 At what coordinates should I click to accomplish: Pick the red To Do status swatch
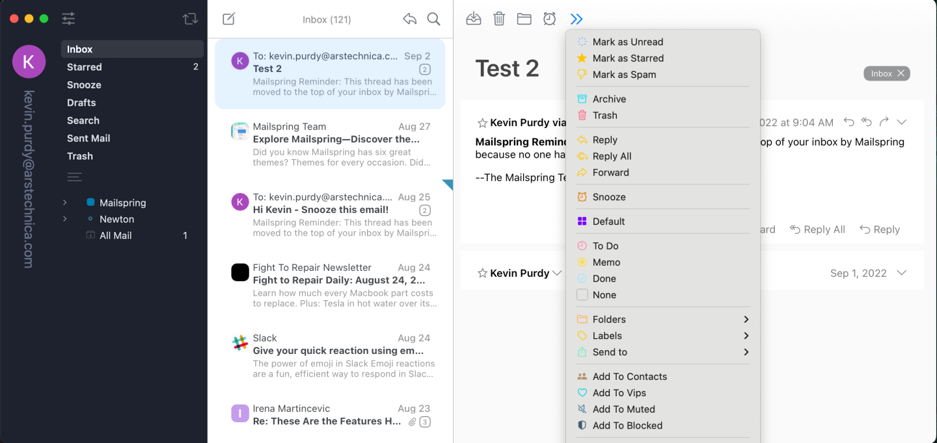point(582,246)
